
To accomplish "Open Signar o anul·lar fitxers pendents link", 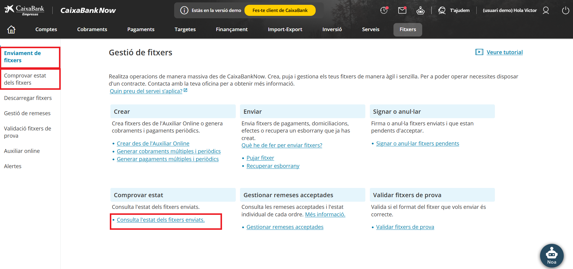I will point(417,144).
